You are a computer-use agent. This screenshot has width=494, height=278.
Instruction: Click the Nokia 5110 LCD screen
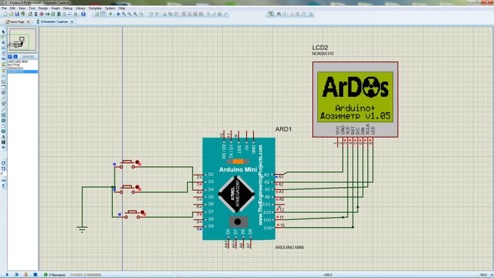[355, 96]
